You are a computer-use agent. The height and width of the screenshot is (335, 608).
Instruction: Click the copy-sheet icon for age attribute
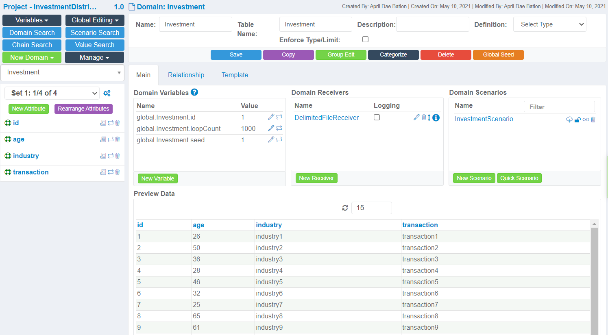(x=103, y=139)
